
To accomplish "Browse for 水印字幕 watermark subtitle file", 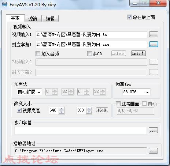I will pyautogui.click(x=153, y=130).
